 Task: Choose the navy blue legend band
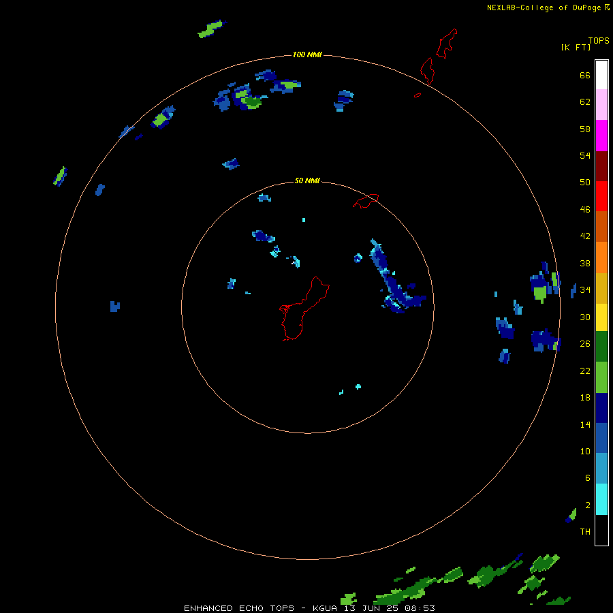(x=601, y=408)
